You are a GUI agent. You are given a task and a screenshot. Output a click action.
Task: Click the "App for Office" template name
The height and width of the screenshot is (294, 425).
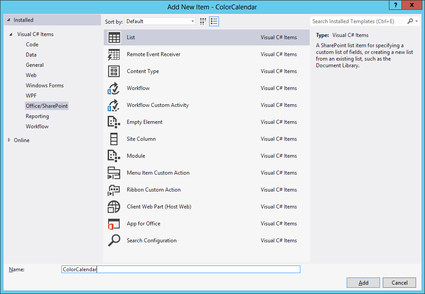pyautogui.click(x=143, y=224)
